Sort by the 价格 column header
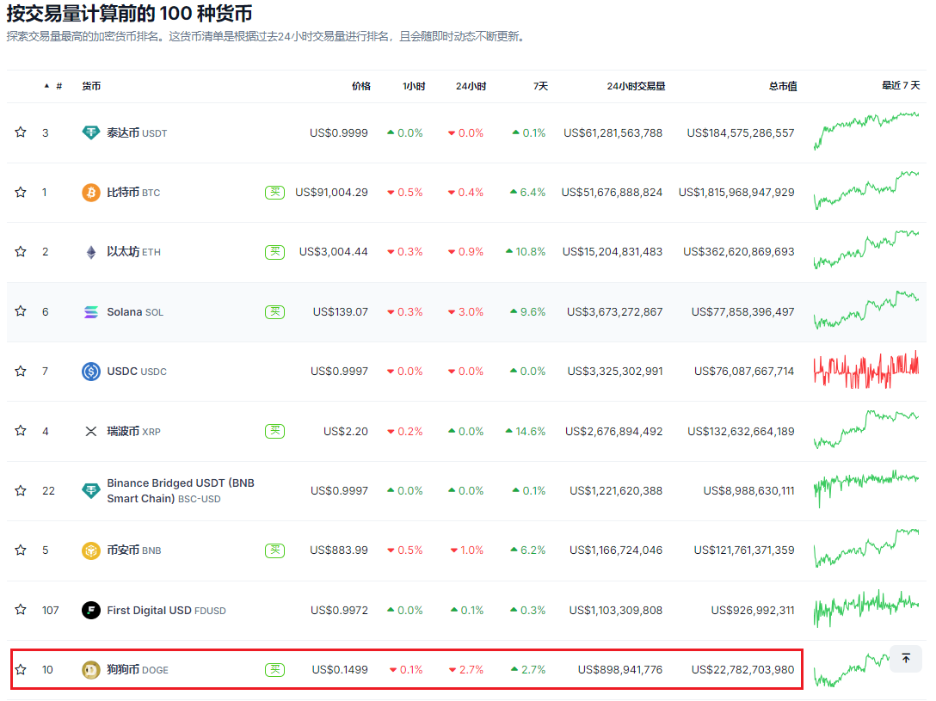Screen dimensions: 936x701 361,87
